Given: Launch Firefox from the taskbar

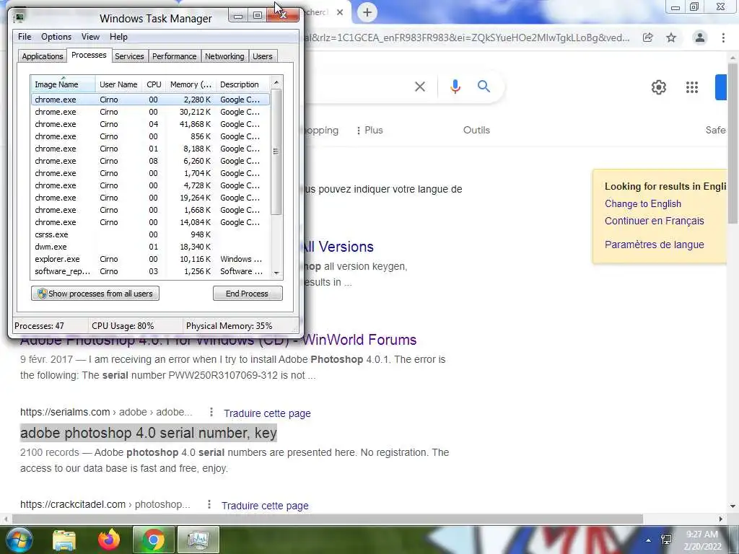Looking at the screenshot, I should [x=109, y=540].
